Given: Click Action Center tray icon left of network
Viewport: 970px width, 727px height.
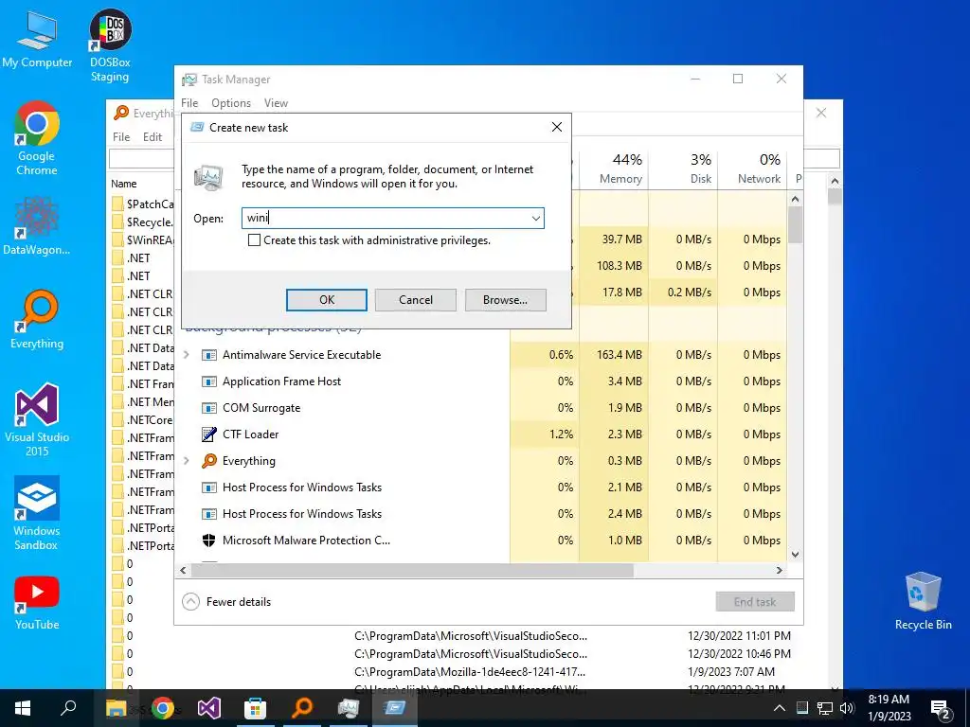Looking at the screenshot, I should tap(801, 708).
